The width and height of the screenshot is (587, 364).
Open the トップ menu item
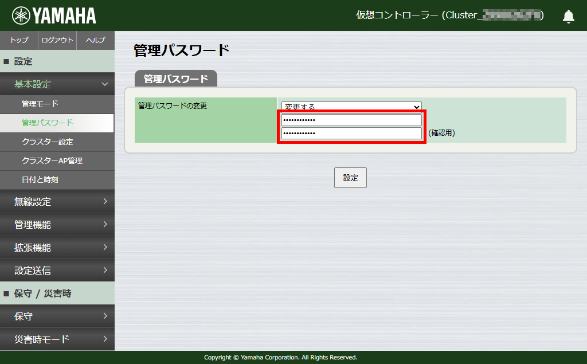click(19, 40)
